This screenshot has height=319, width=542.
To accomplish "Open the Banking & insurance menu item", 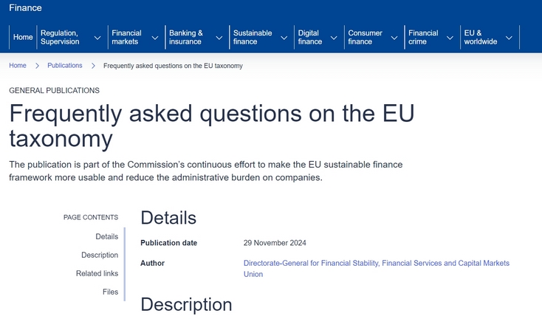I will (186, 38).
